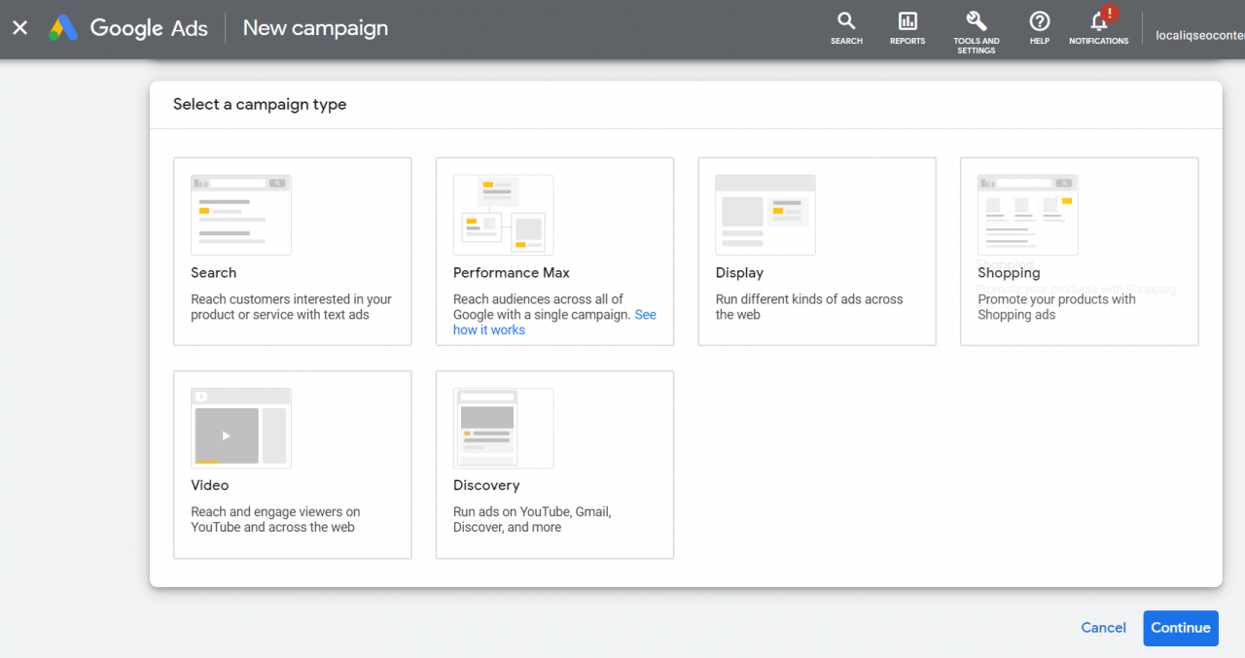Select the Display campaign card
The image size is (1245, 658).
click(x=816, y=251)
